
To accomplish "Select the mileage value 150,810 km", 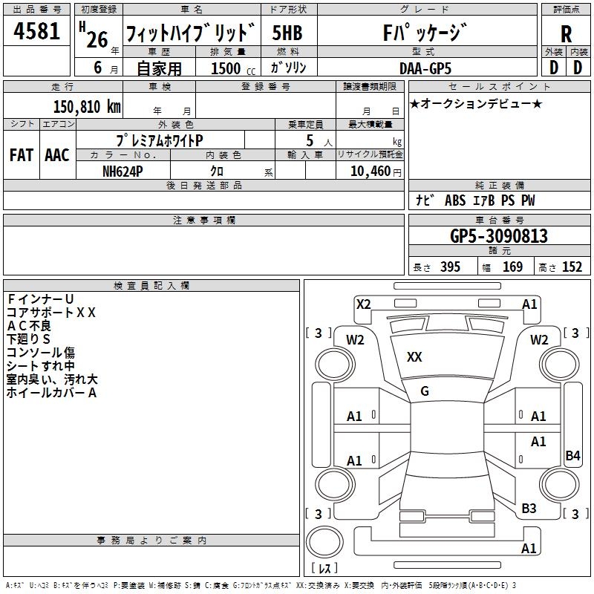I will point(87,106).
